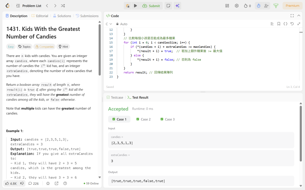The width and height of the screenshot is (305, 190).
Task: Open the AI sparkle assistant icon
Action: tap(178, 6)
